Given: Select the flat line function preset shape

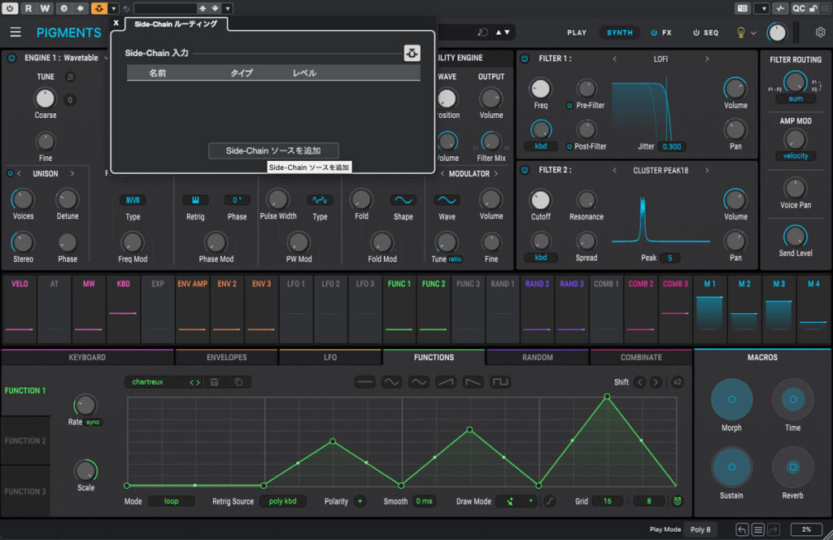Looking at the screenshot, I should pos(365,381).
